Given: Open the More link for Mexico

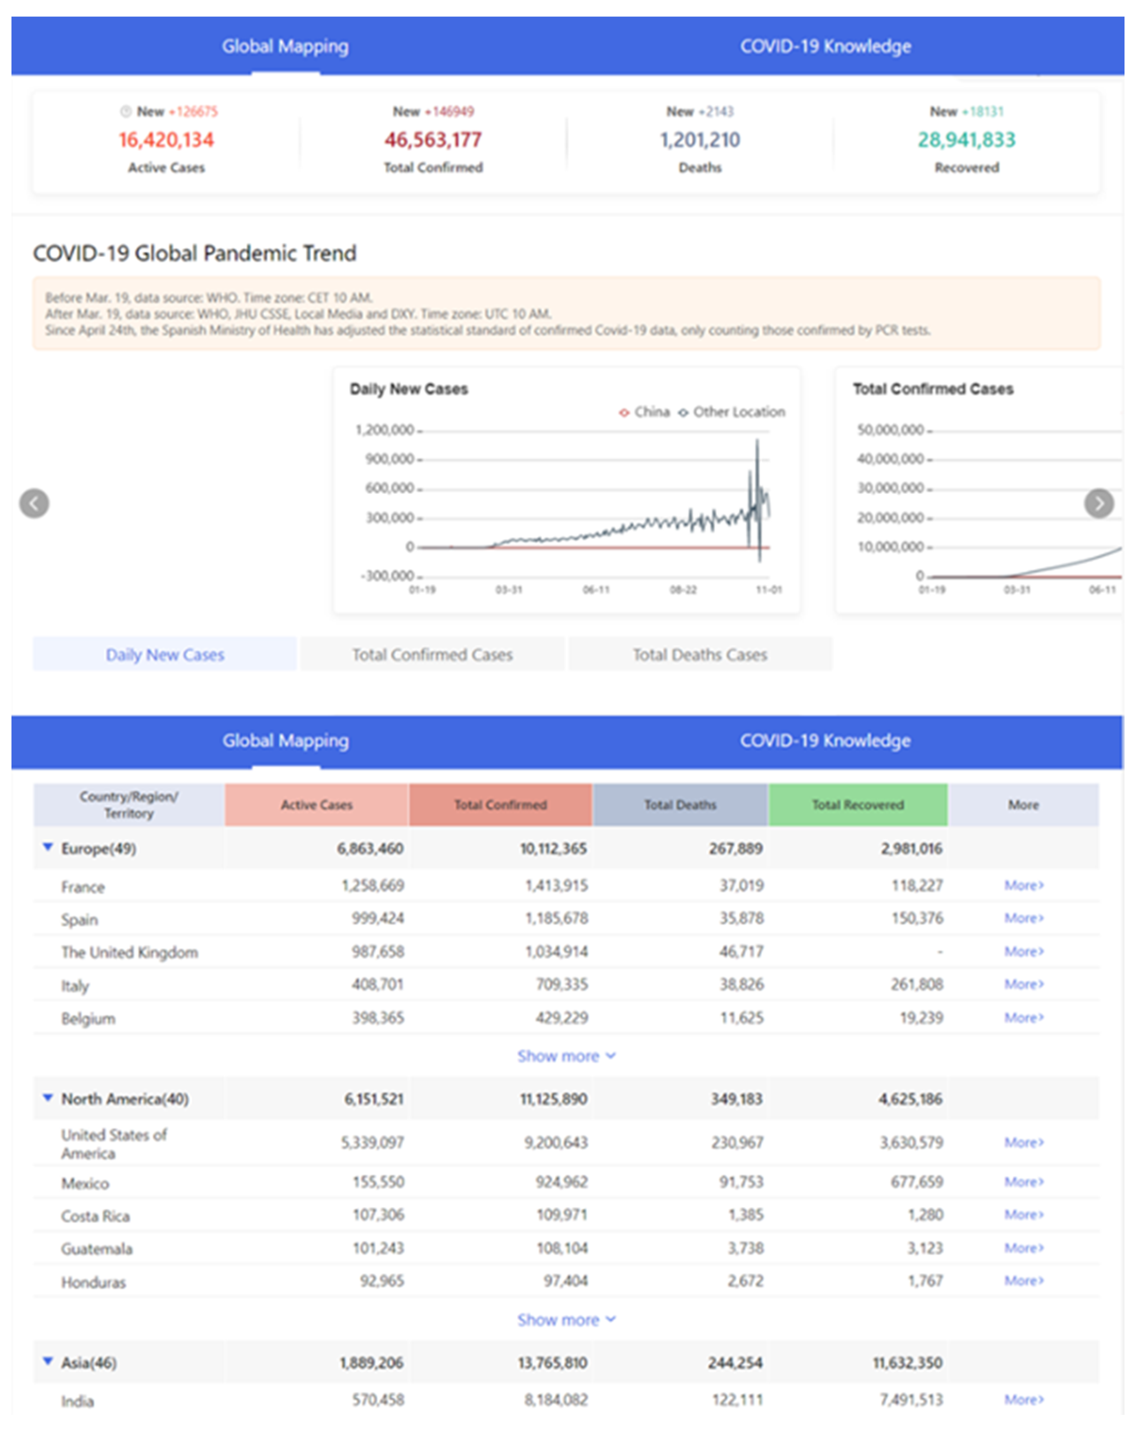Looking at the screenshot, I should click(x=1024, y=1181).
